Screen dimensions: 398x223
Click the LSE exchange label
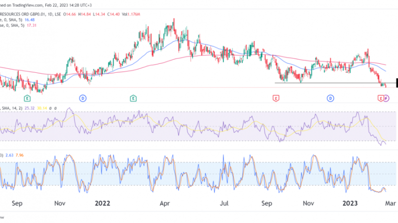click(57, 14)
